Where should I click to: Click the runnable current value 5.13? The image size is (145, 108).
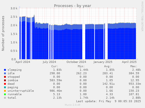tap(57, 94)
